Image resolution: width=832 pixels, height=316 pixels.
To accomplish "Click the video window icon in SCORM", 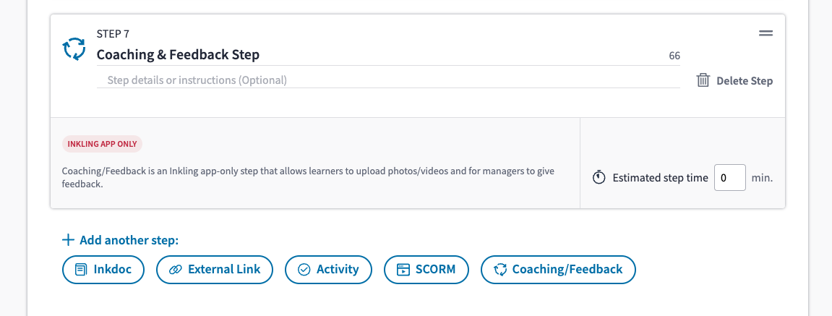I will point(404,270).
